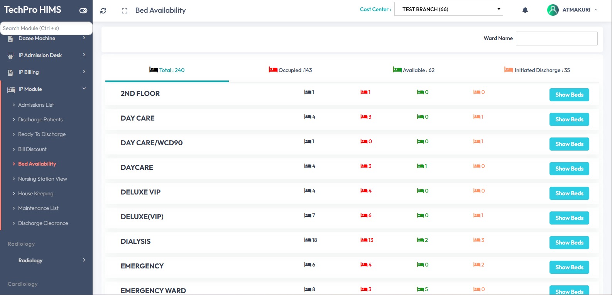Screen dimensions: 612x295
Task: Collapse the IP Module section chevron
Action: 84,89
